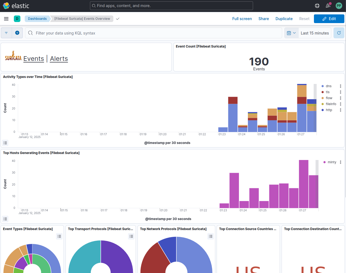Viewport: 346px width, 273px height.
Task: Go to the Dashboards breadcrumb
Action: tap(37, 19)
